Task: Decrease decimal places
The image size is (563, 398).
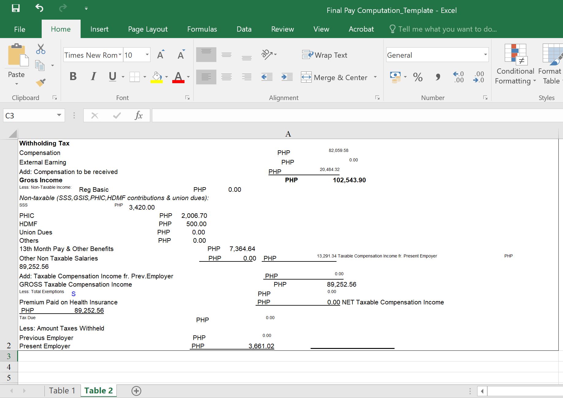Action: 478,77
